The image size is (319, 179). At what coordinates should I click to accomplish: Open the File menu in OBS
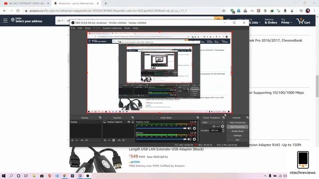(x=73, y=28)
